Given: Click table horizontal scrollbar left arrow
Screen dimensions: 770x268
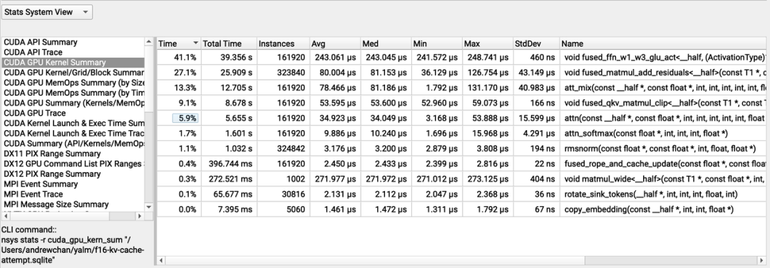Looking at the screenshot, I should (x=160, y=260).
